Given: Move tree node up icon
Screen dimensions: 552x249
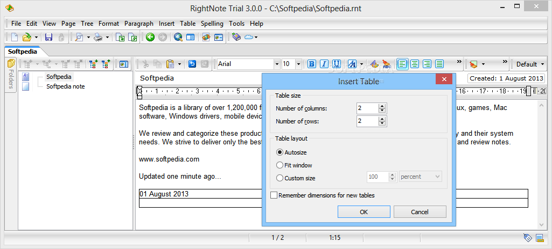Looking at the screenshot, I should (x=106, y=64).
